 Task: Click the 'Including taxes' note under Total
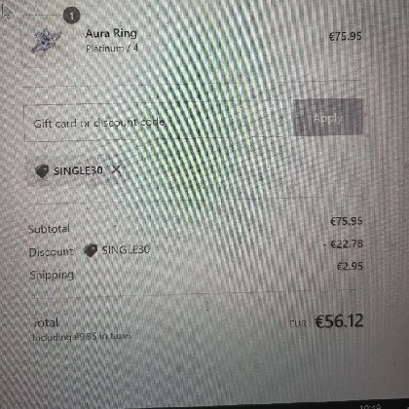[x=82, y=337]
